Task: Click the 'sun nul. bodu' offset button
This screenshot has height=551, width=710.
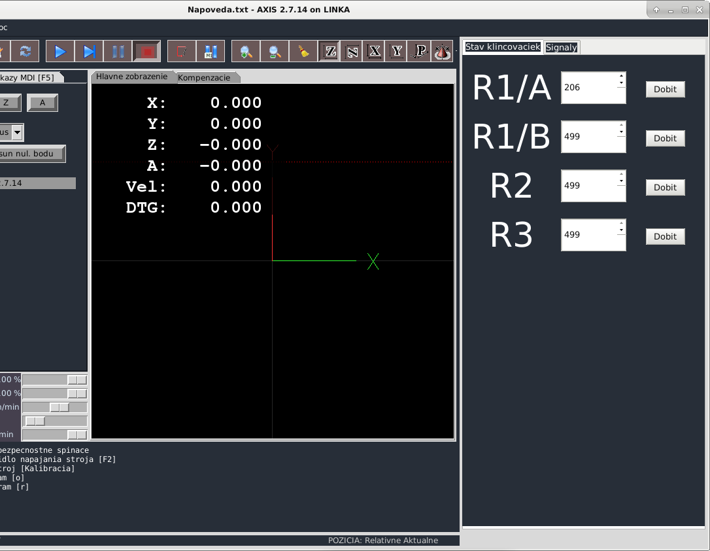Action: [31, 154]
